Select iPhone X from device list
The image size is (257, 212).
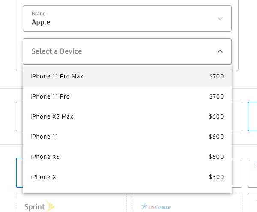coord(43,177)
